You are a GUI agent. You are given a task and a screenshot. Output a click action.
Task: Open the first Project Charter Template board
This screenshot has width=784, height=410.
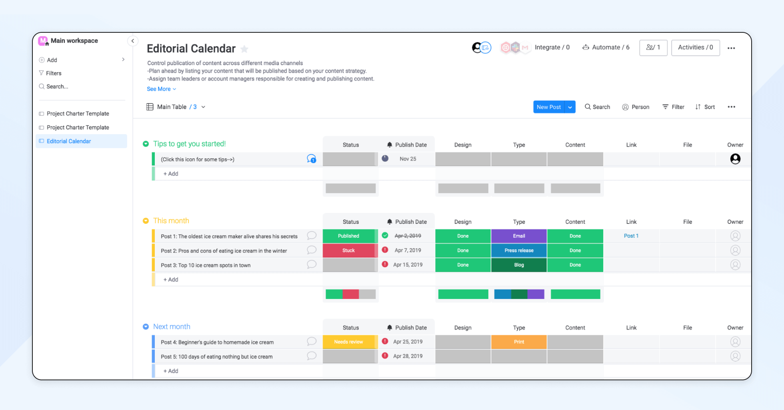(78, 113)
